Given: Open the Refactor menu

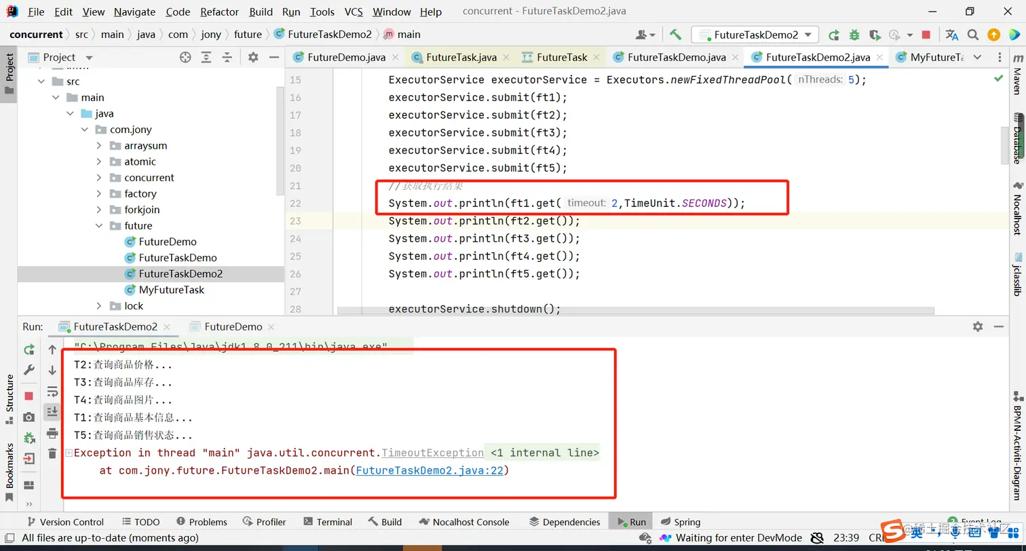Looking at the screenshot, I should (220, 12).
